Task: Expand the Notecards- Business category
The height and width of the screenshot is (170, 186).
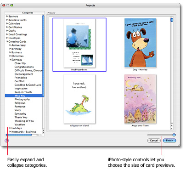Action: click(10, 131)
